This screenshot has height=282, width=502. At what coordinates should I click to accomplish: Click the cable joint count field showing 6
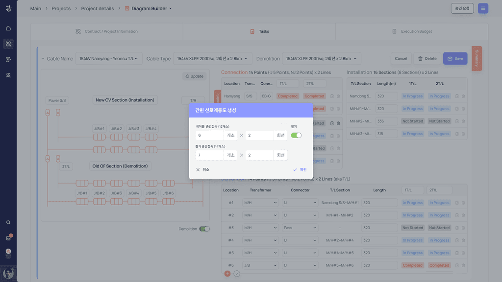209,135
